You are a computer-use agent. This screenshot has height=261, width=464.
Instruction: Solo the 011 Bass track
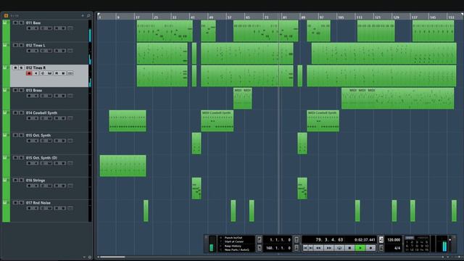21,22
